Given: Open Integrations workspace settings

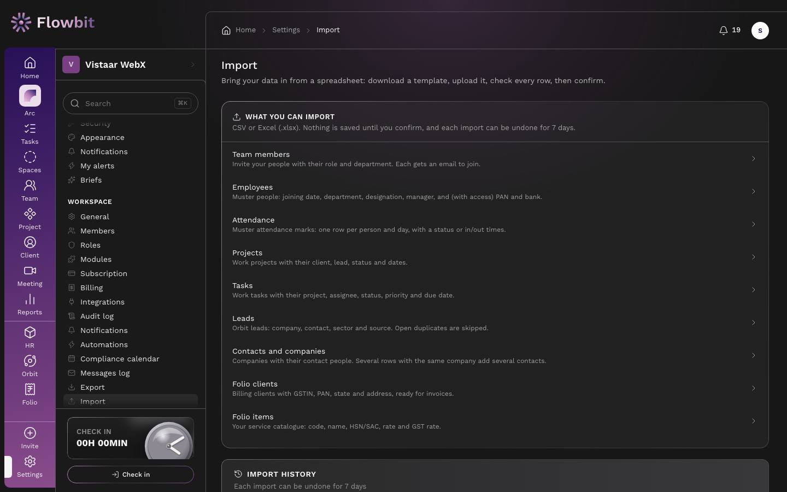Looking at the screenshot, I should pyautogui.click(x=131, y=302).
